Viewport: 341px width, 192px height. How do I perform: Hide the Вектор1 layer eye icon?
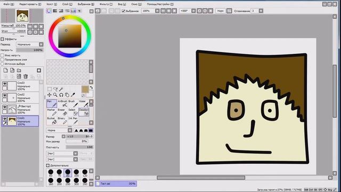[4, 107]
